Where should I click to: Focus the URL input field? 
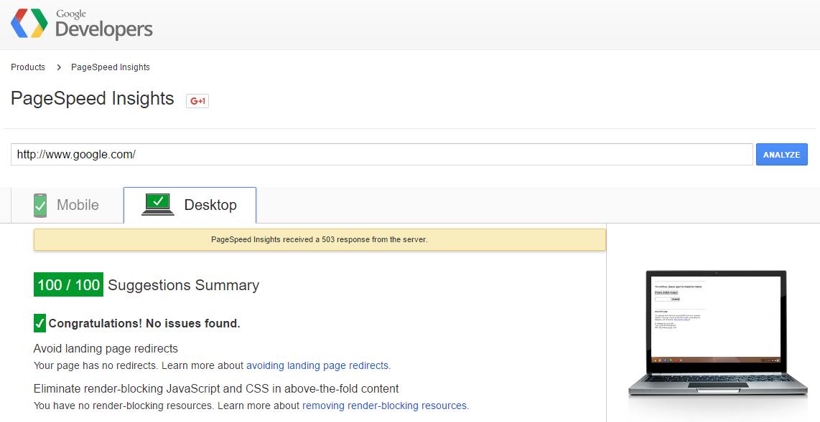(x=382, y=155)
